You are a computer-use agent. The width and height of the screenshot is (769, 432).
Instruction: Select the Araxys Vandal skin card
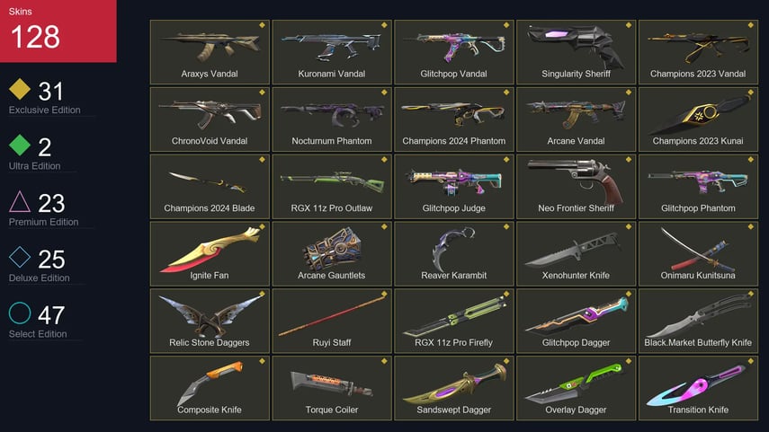click(x=210, y=52)
